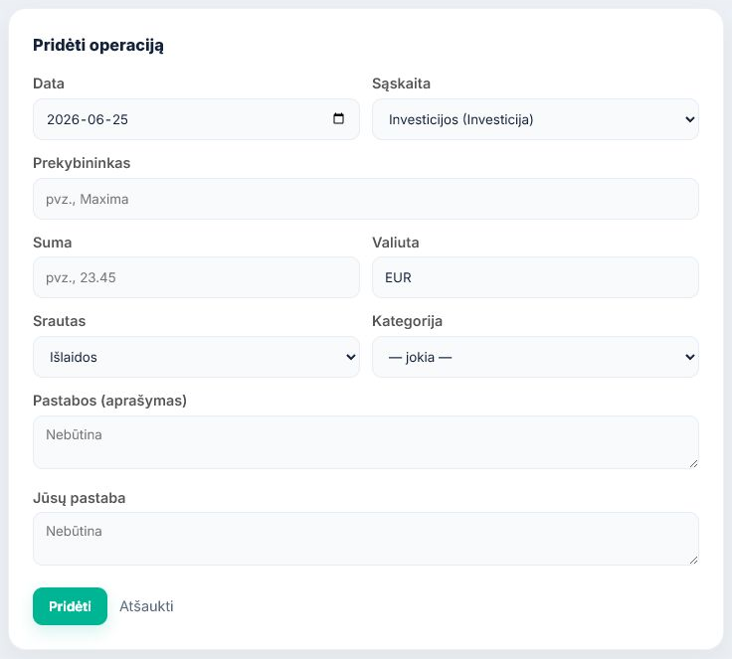Click the Pastabos (aprašymas) text area
The image size is (732, 659).
[366, 442]
